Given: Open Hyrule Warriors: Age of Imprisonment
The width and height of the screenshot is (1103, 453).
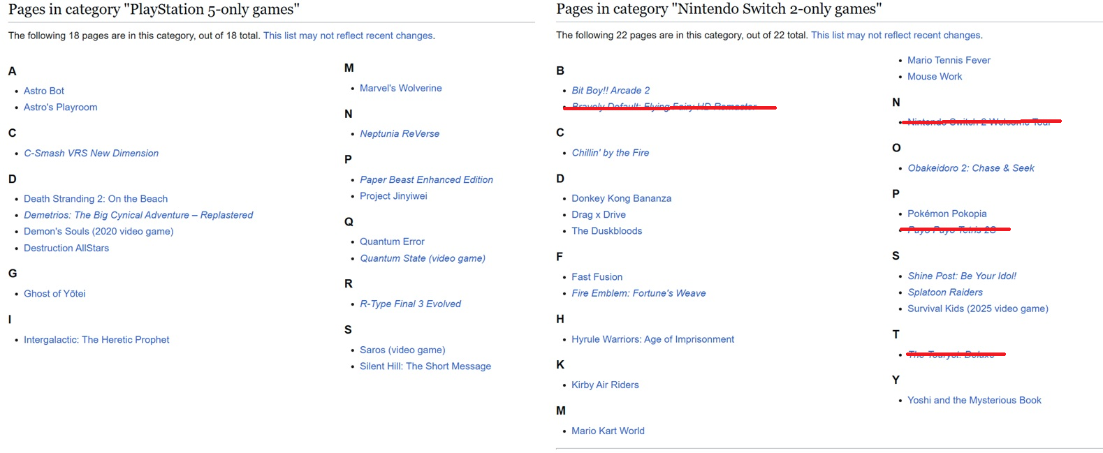Looking at the screenshot, I should [x=653, y=339].
